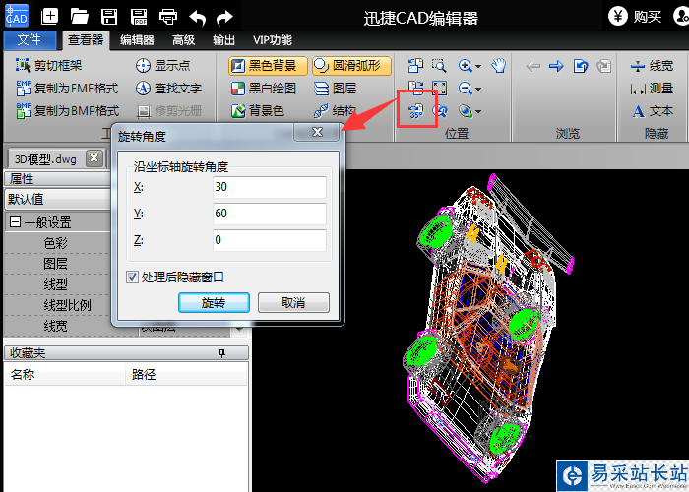Image resolution: width=689 pixels, height=492 pixels.
Task: Click the Z rotation angle field
Action: 270,240
